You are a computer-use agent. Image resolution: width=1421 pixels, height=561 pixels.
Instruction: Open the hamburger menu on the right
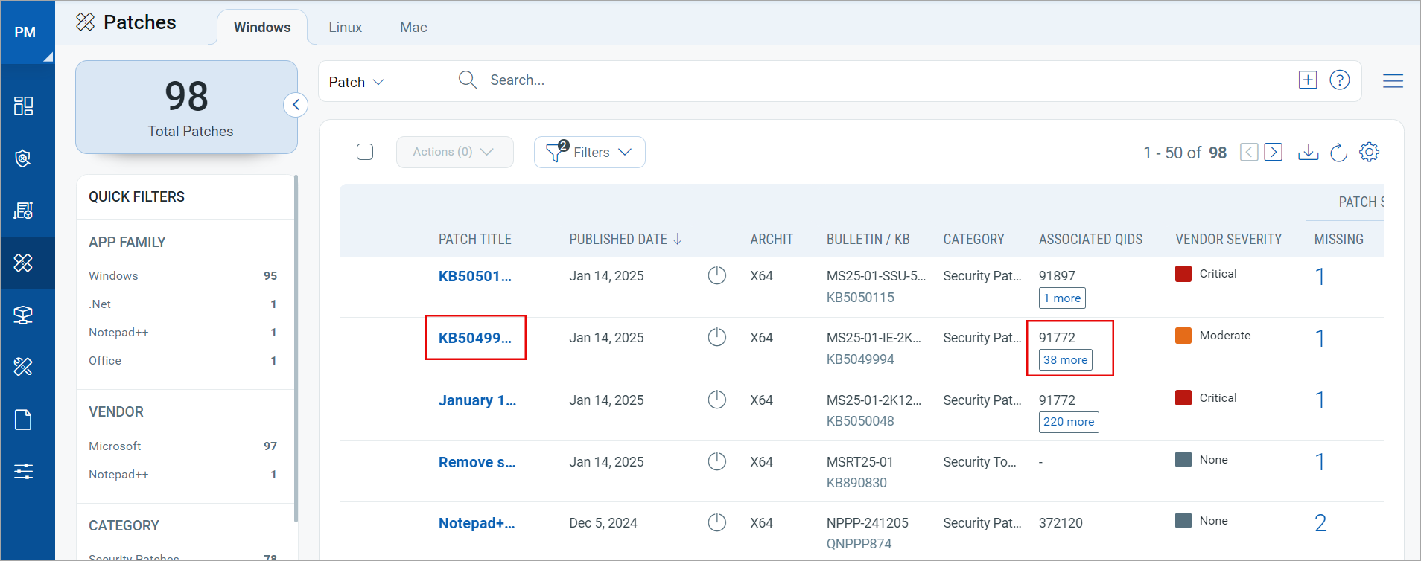tap(1393, 81)
